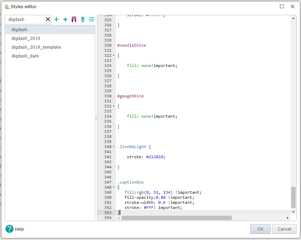Viewport: 301px width, 240px height.
Task: Click the stroke-width: 0.6 line
Action: click(x=159, y=202)
